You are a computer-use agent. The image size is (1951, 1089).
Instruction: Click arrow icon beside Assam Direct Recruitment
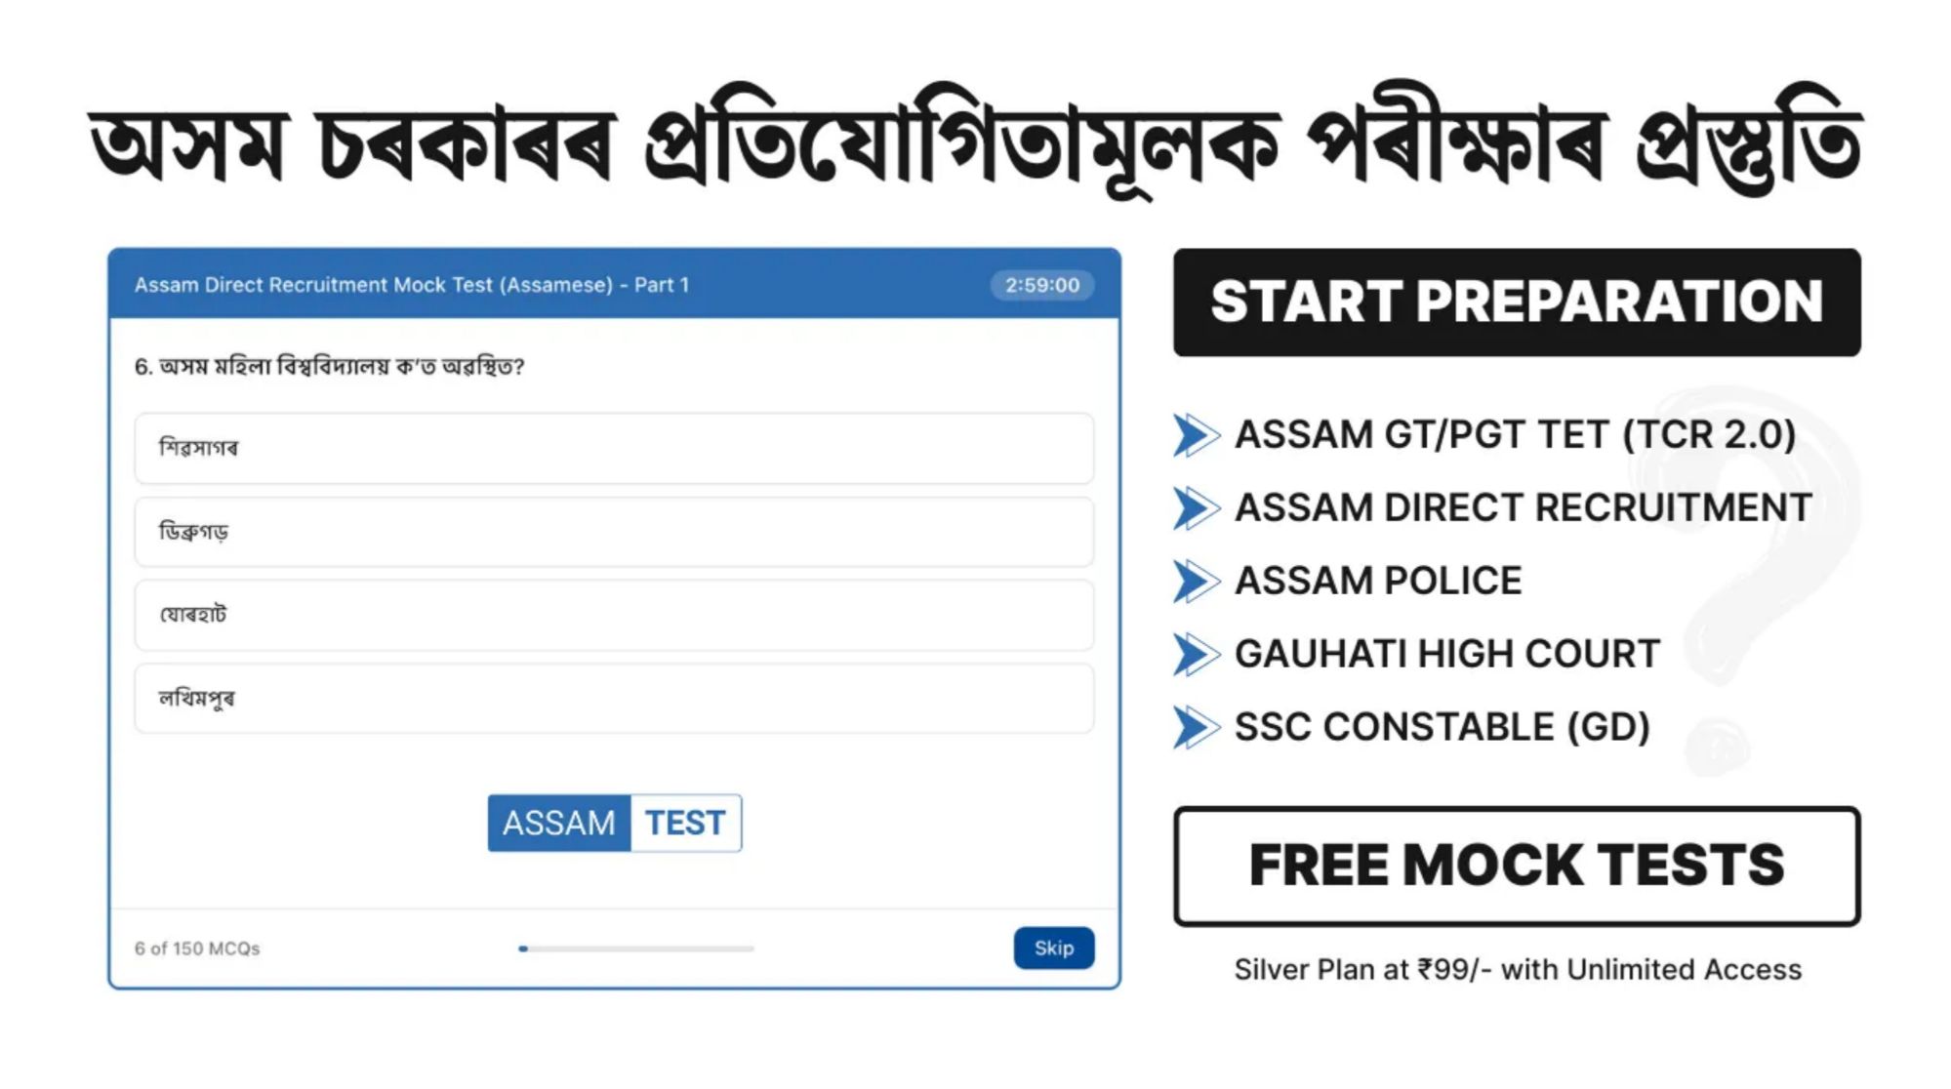pos(1196,508)
